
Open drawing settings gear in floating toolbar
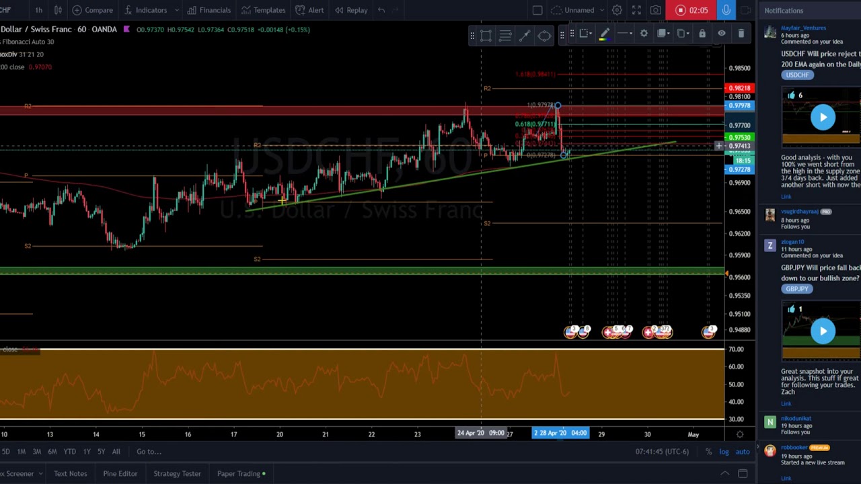tap(644, 34)
